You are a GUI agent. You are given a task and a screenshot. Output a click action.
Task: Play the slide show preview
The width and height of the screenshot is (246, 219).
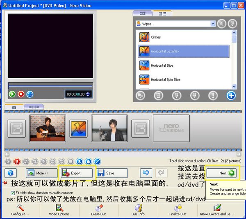pos(12,94)
